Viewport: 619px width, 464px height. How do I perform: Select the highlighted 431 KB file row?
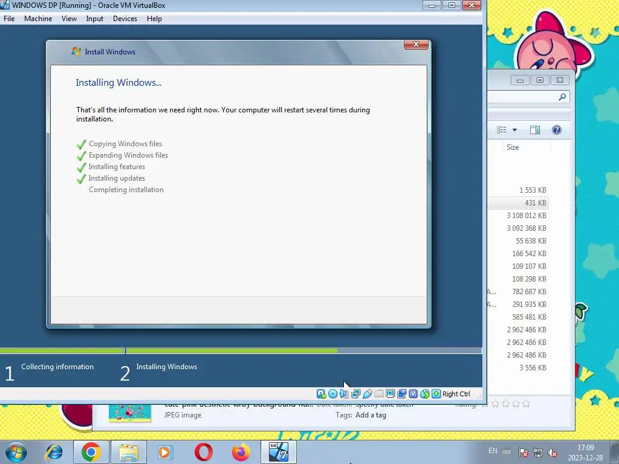[518, 203]
